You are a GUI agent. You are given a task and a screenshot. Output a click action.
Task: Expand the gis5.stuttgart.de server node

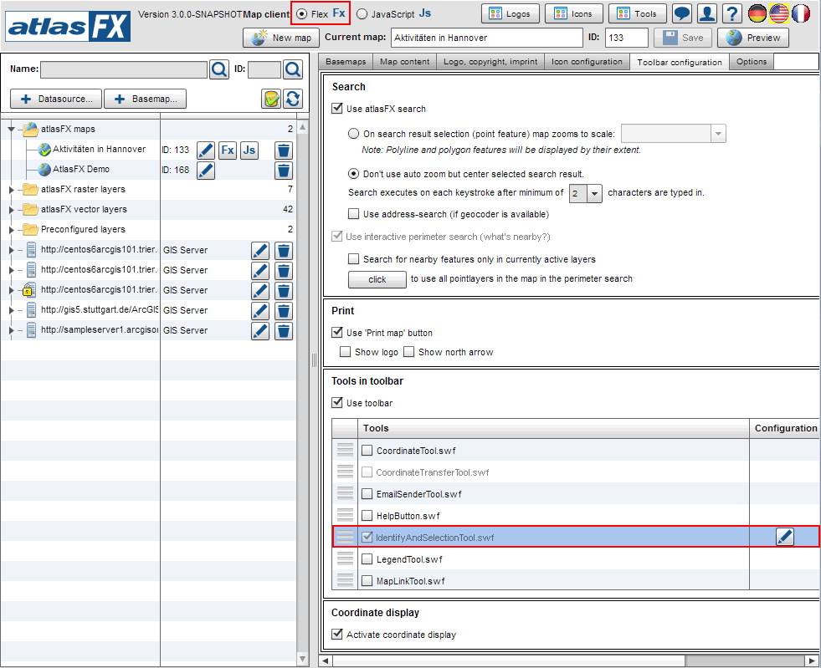(x=11, y=310)
